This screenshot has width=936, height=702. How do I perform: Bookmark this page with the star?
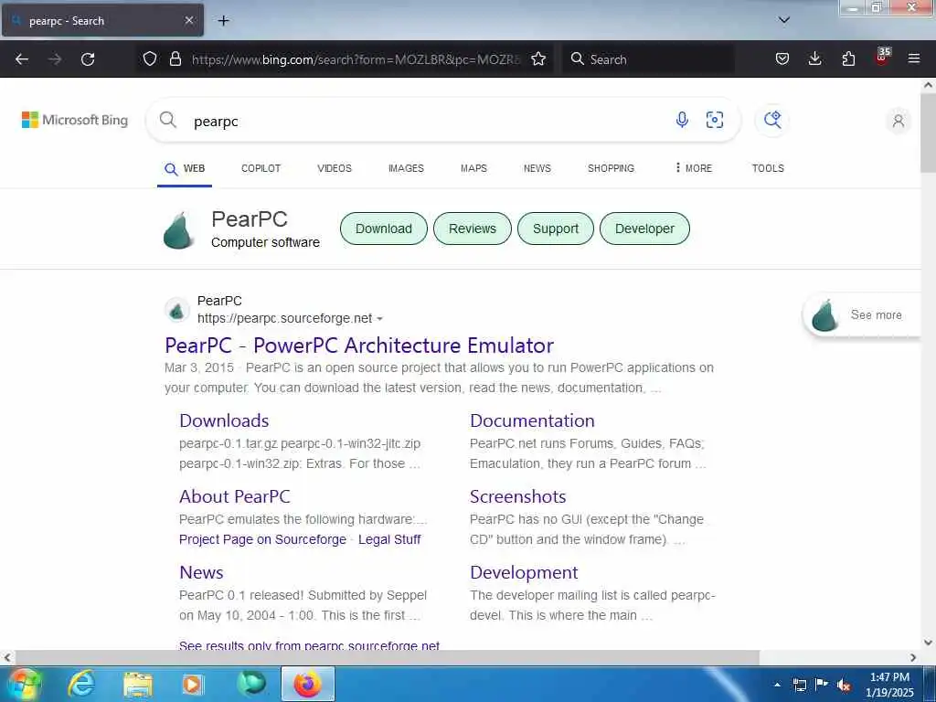(538, 58)
